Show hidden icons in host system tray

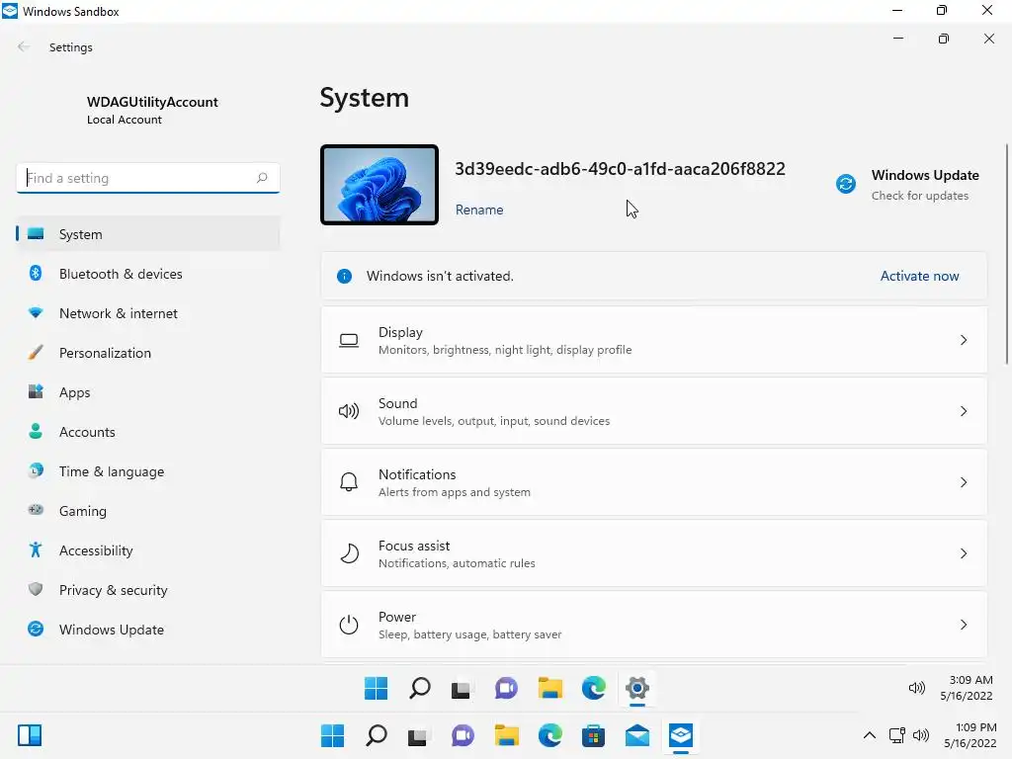click(870, 735)
